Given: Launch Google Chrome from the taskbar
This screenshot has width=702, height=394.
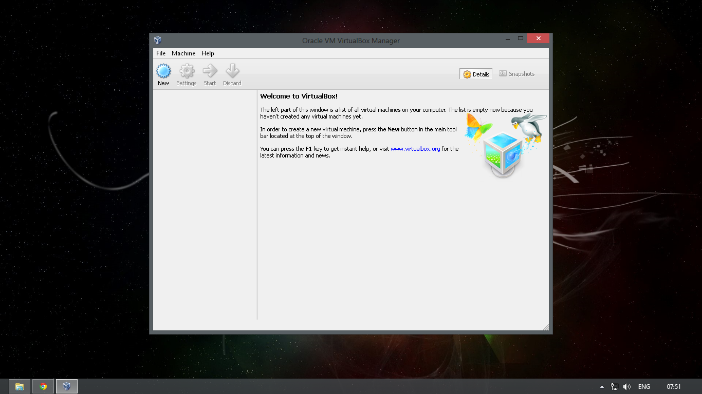Looking at the screenshot, I should click(43, 386).
